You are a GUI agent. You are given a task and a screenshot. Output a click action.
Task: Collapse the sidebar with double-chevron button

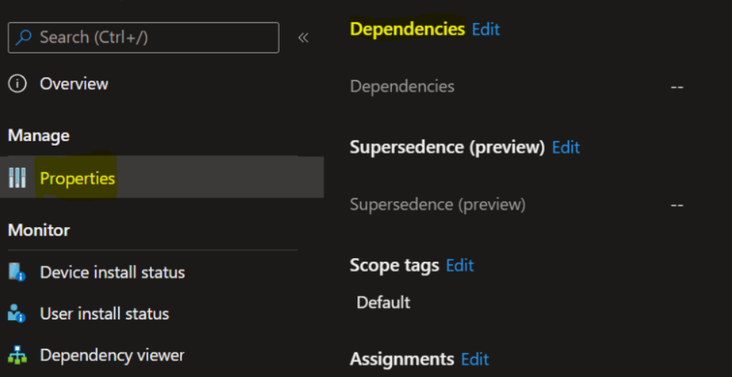[303, 37]
